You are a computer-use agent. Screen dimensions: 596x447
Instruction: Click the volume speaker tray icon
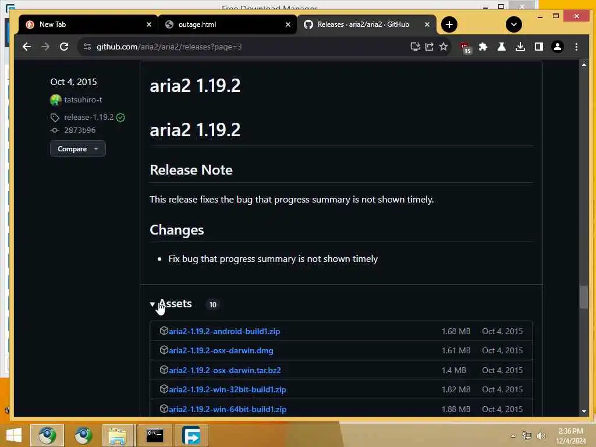pos(541,435)
